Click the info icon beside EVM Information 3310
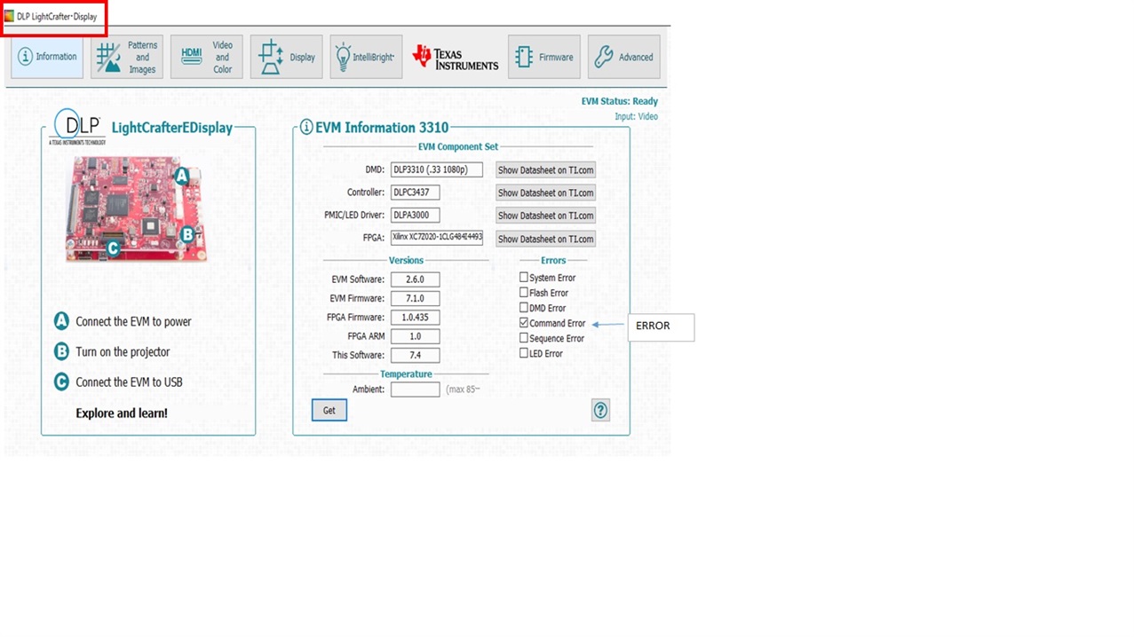 (306, 127)
